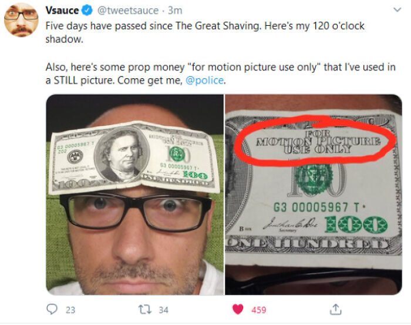Click the 23 replies count
Screen dimensions: 411x325
(70, 310)
